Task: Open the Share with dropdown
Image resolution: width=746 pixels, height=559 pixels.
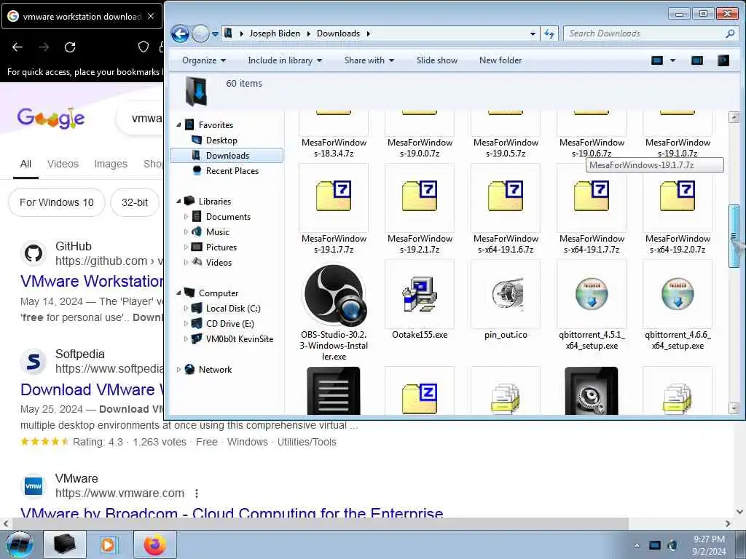Action: [x=369, y=60]
